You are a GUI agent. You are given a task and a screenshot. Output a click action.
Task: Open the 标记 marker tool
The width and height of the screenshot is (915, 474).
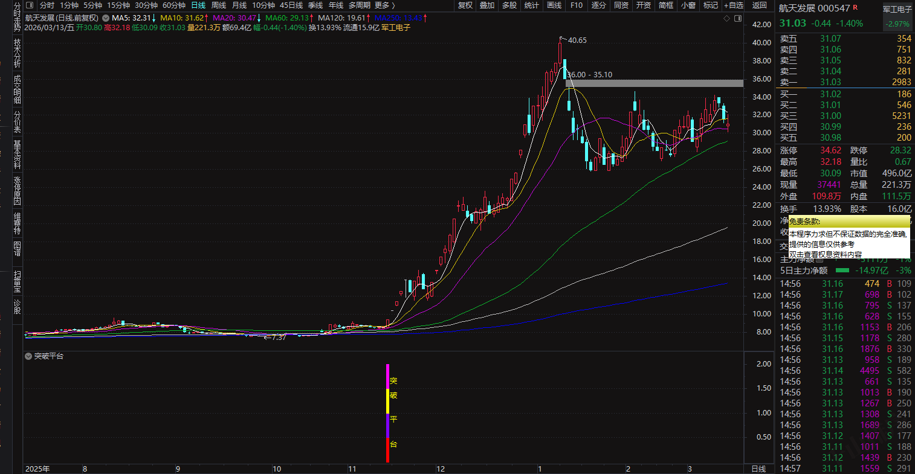coord(711,5)
